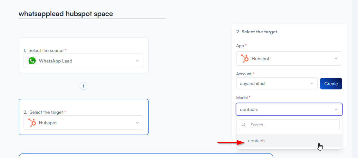
Task: Click the WhatsApp Lead source name
Action: (x=55, y=61)
